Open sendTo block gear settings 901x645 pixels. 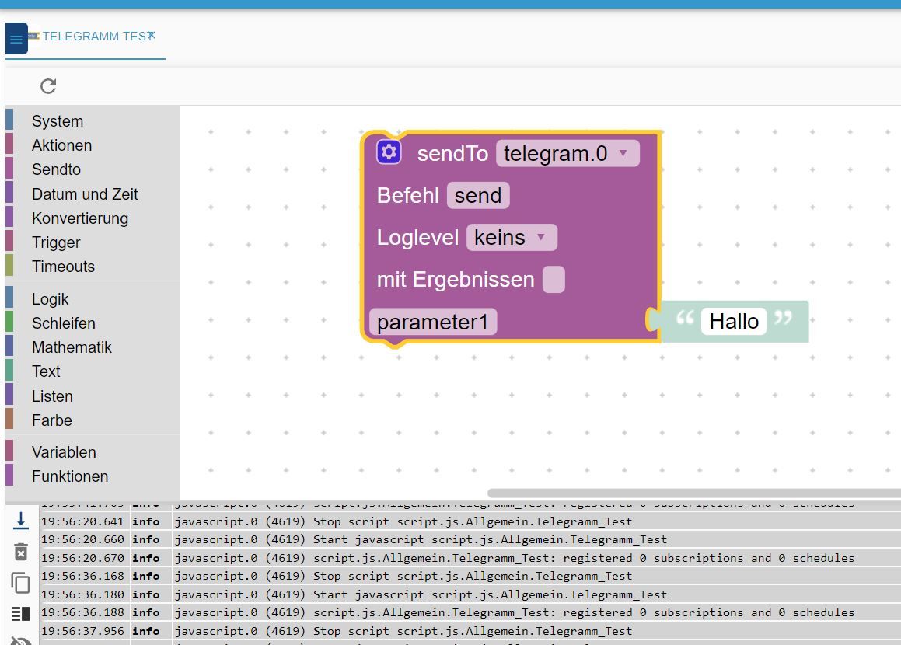[389, 152]
